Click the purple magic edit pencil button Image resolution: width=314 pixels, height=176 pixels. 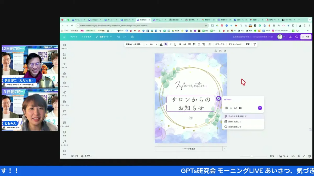tap(218, 98)
